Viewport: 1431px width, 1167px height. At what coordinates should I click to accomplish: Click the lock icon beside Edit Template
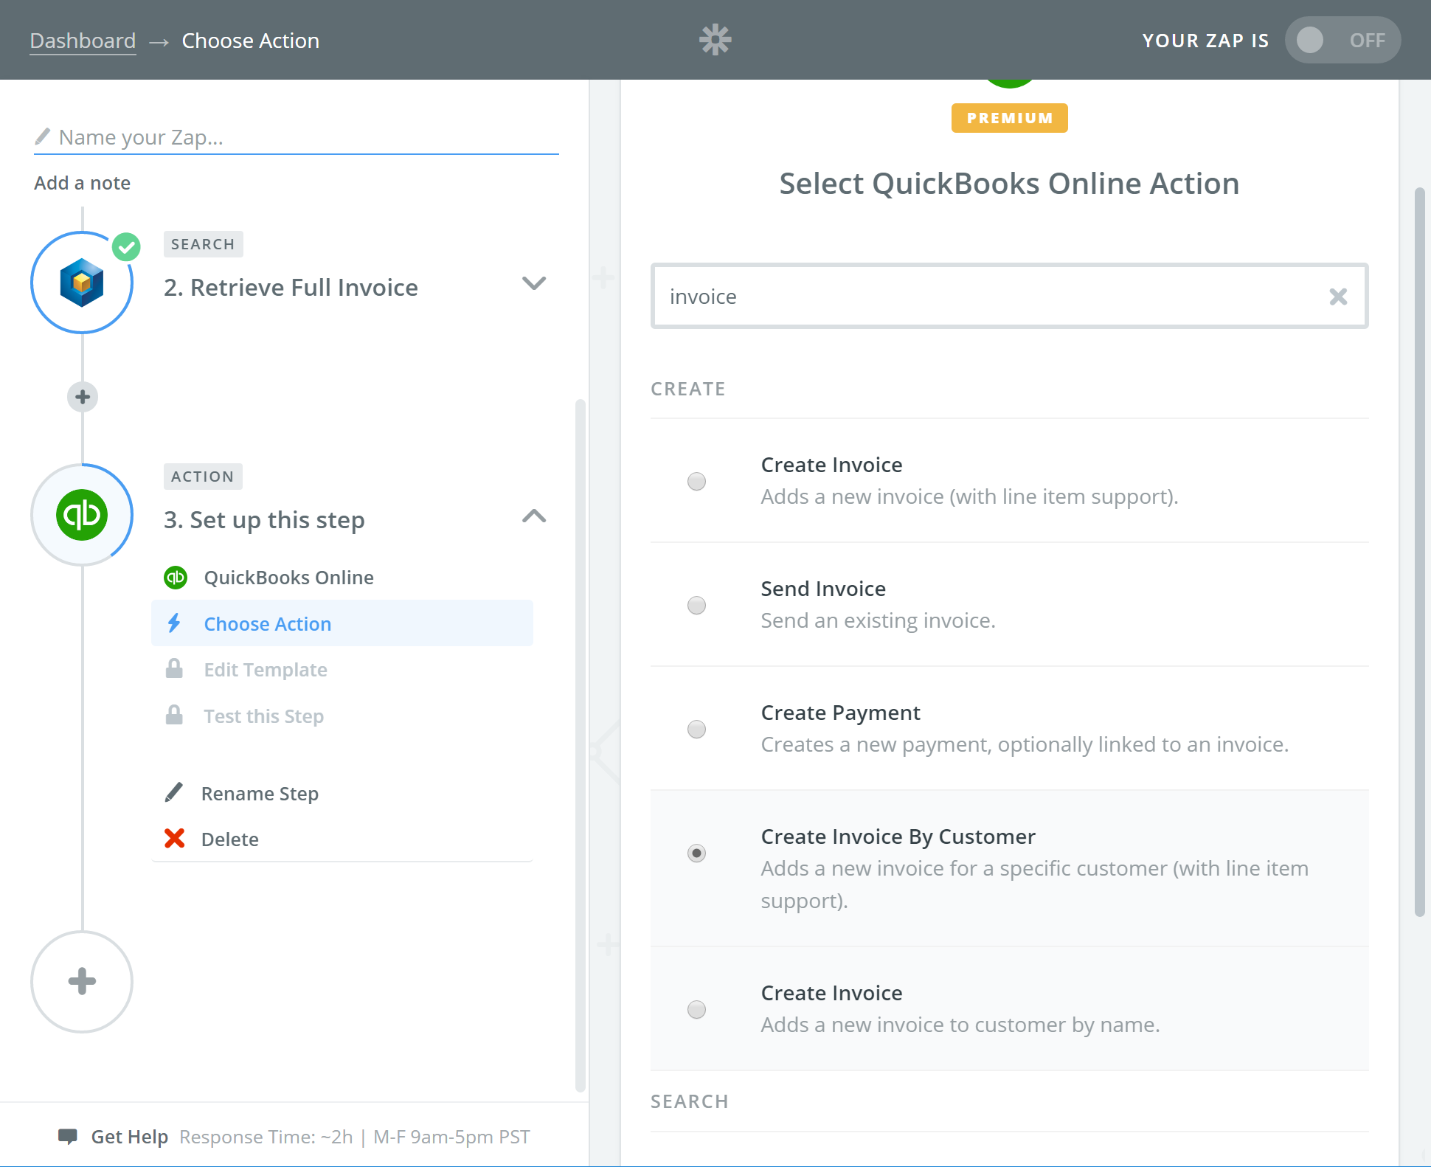click(x=174, y=668)
